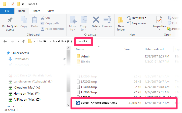
Task: Open the New item dropdown
Action: 137,18
